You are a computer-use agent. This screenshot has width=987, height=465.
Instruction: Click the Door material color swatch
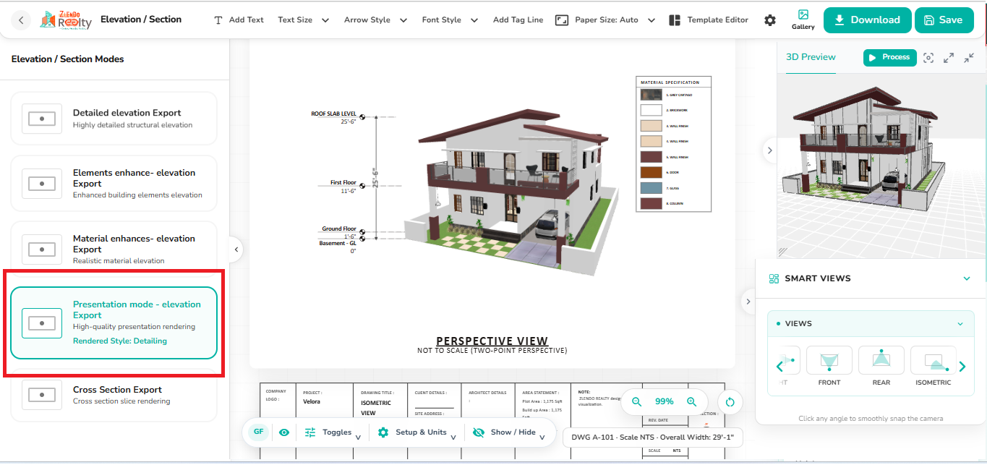coord(651,172)
